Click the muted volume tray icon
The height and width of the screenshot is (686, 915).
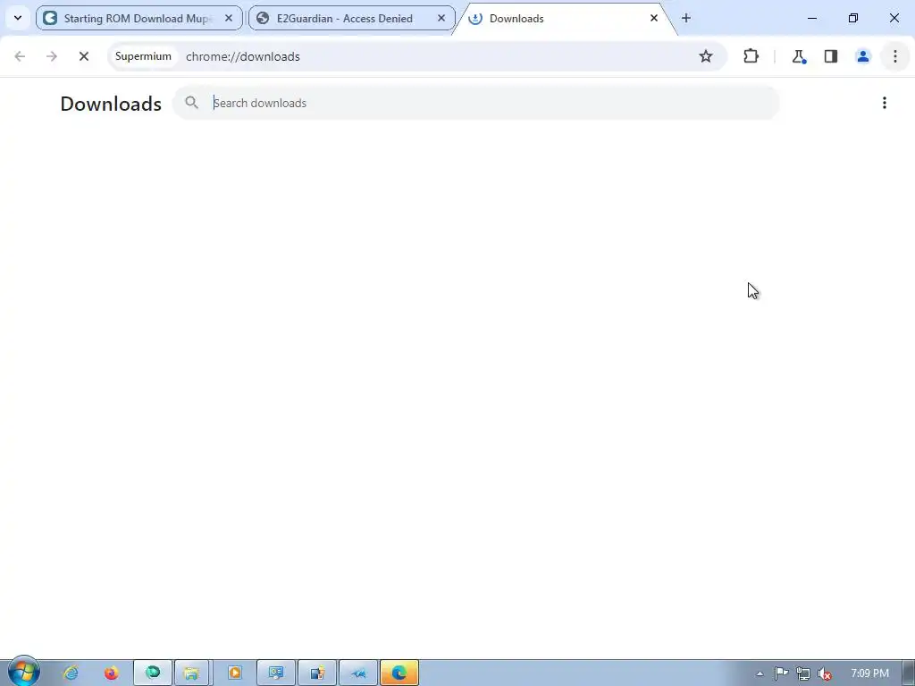[x=824, y=673]
